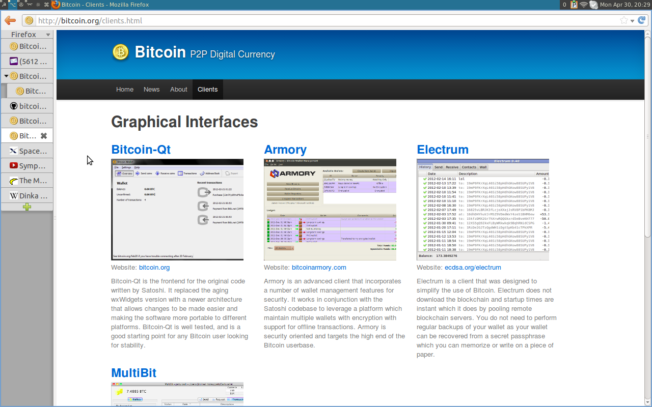Click the orange back arrow button

pyautogui.click(x=10, y=20)
